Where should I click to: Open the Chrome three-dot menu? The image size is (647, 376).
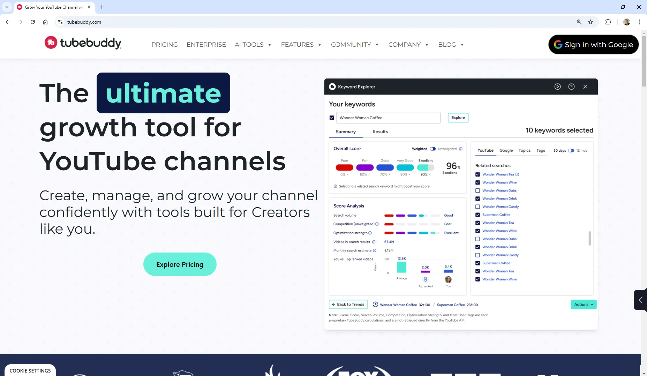(x=639, y=22)
